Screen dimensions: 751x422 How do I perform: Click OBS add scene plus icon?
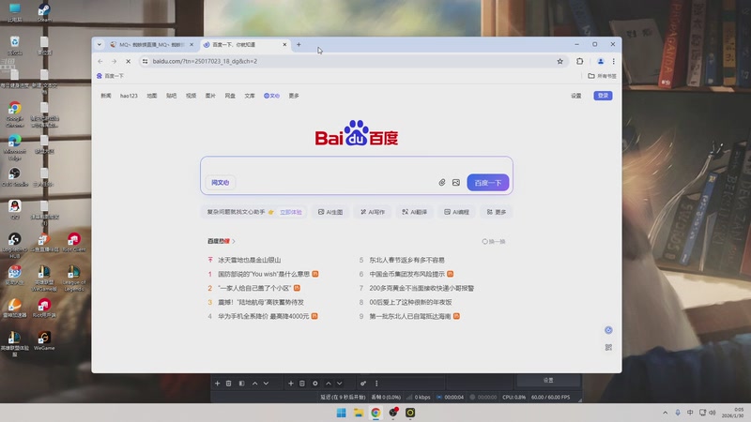click(x=217, y=384)
